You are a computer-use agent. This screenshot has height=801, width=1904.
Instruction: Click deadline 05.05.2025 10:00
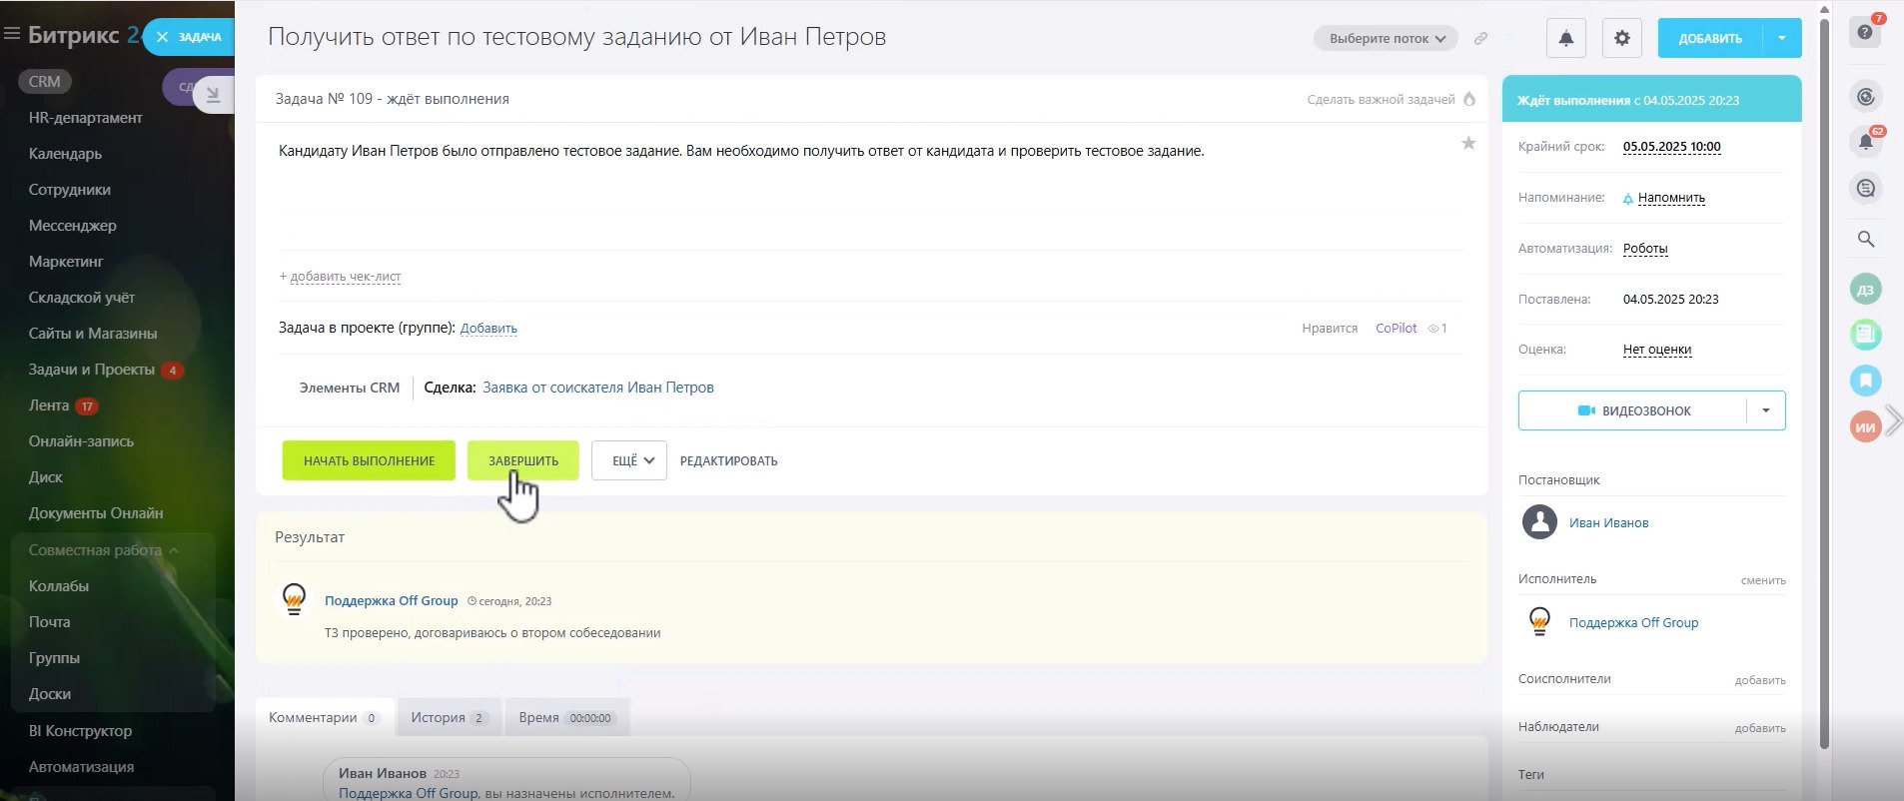click(1672, 147)
